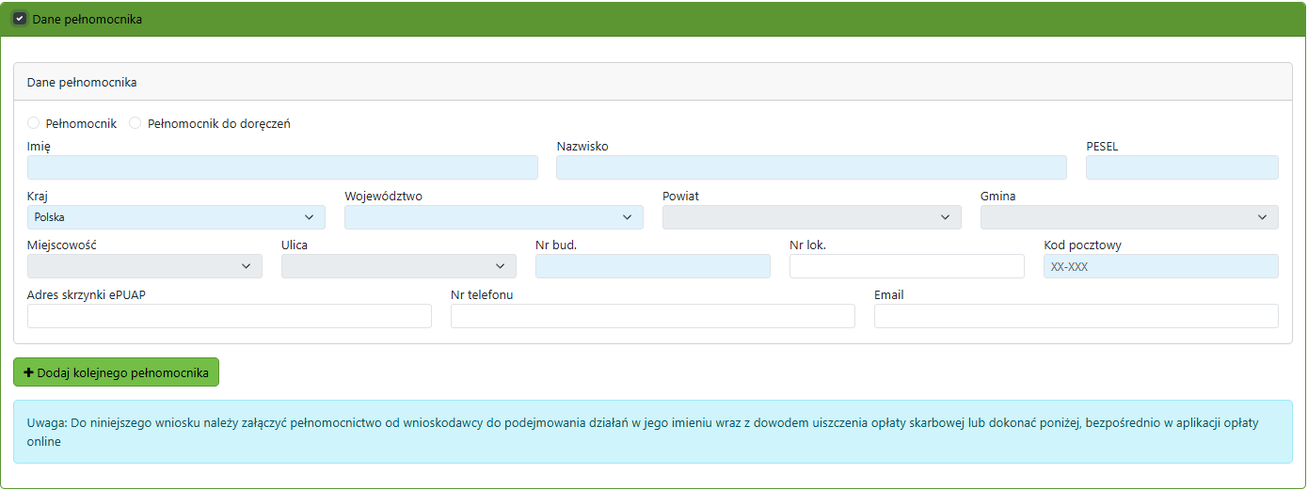Expand the Gmina dropdown

(x=1128, y=217)
